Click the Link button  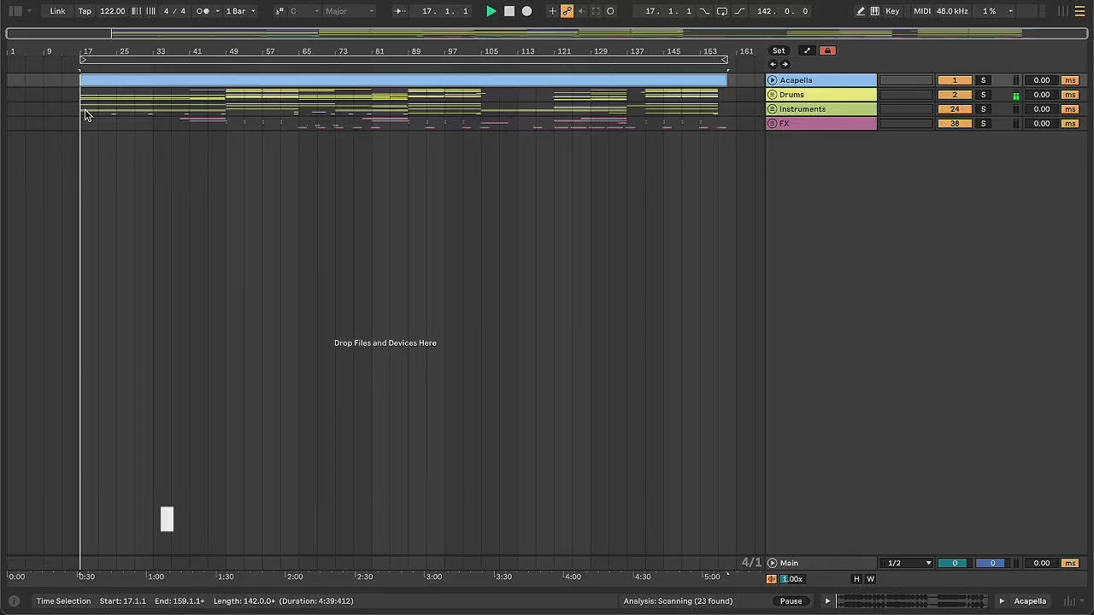(x=57, y=11)
